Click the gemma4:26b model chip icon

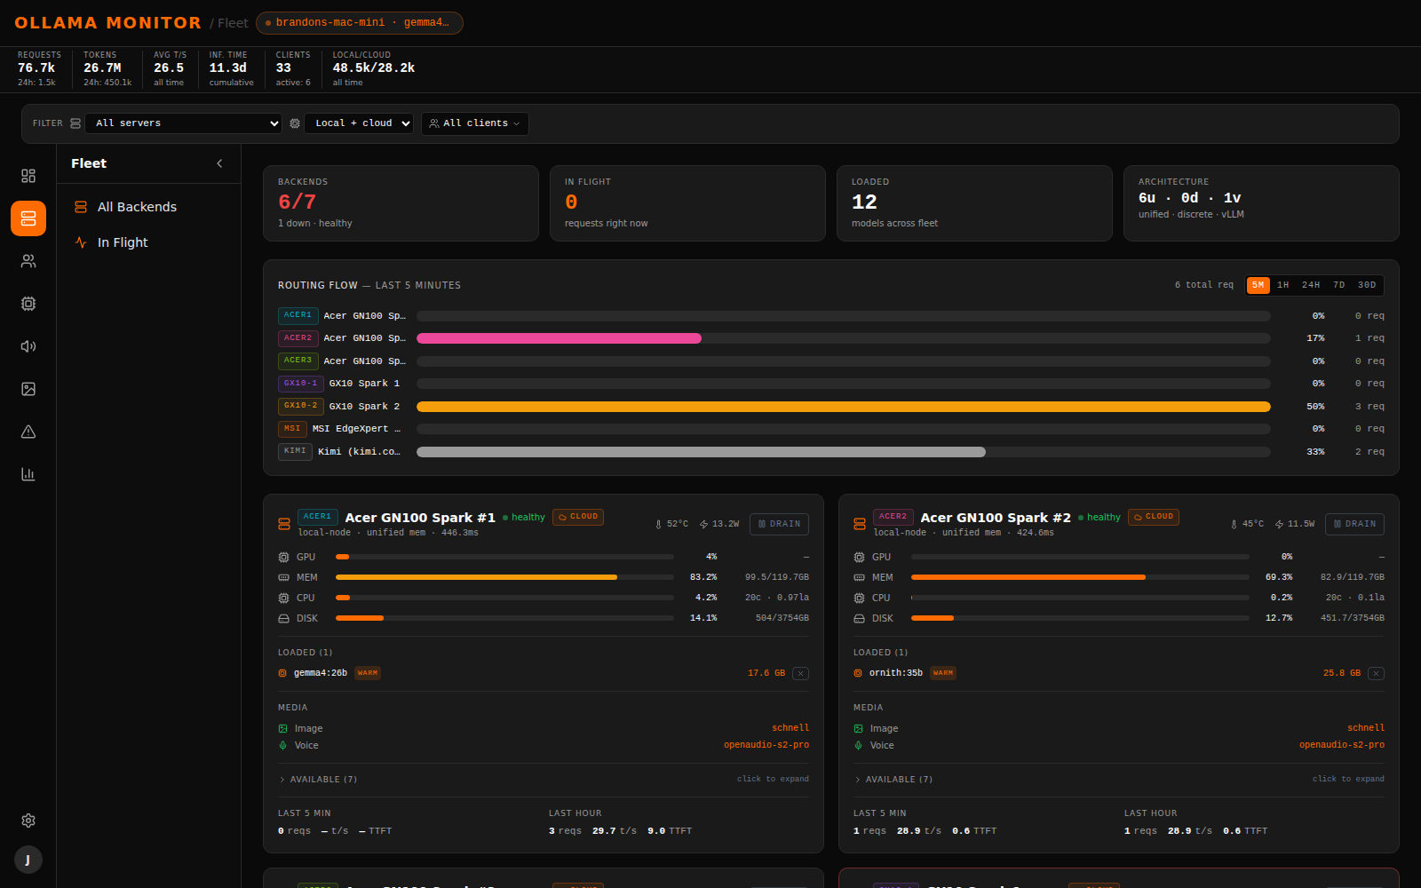[x=282, y=673]
